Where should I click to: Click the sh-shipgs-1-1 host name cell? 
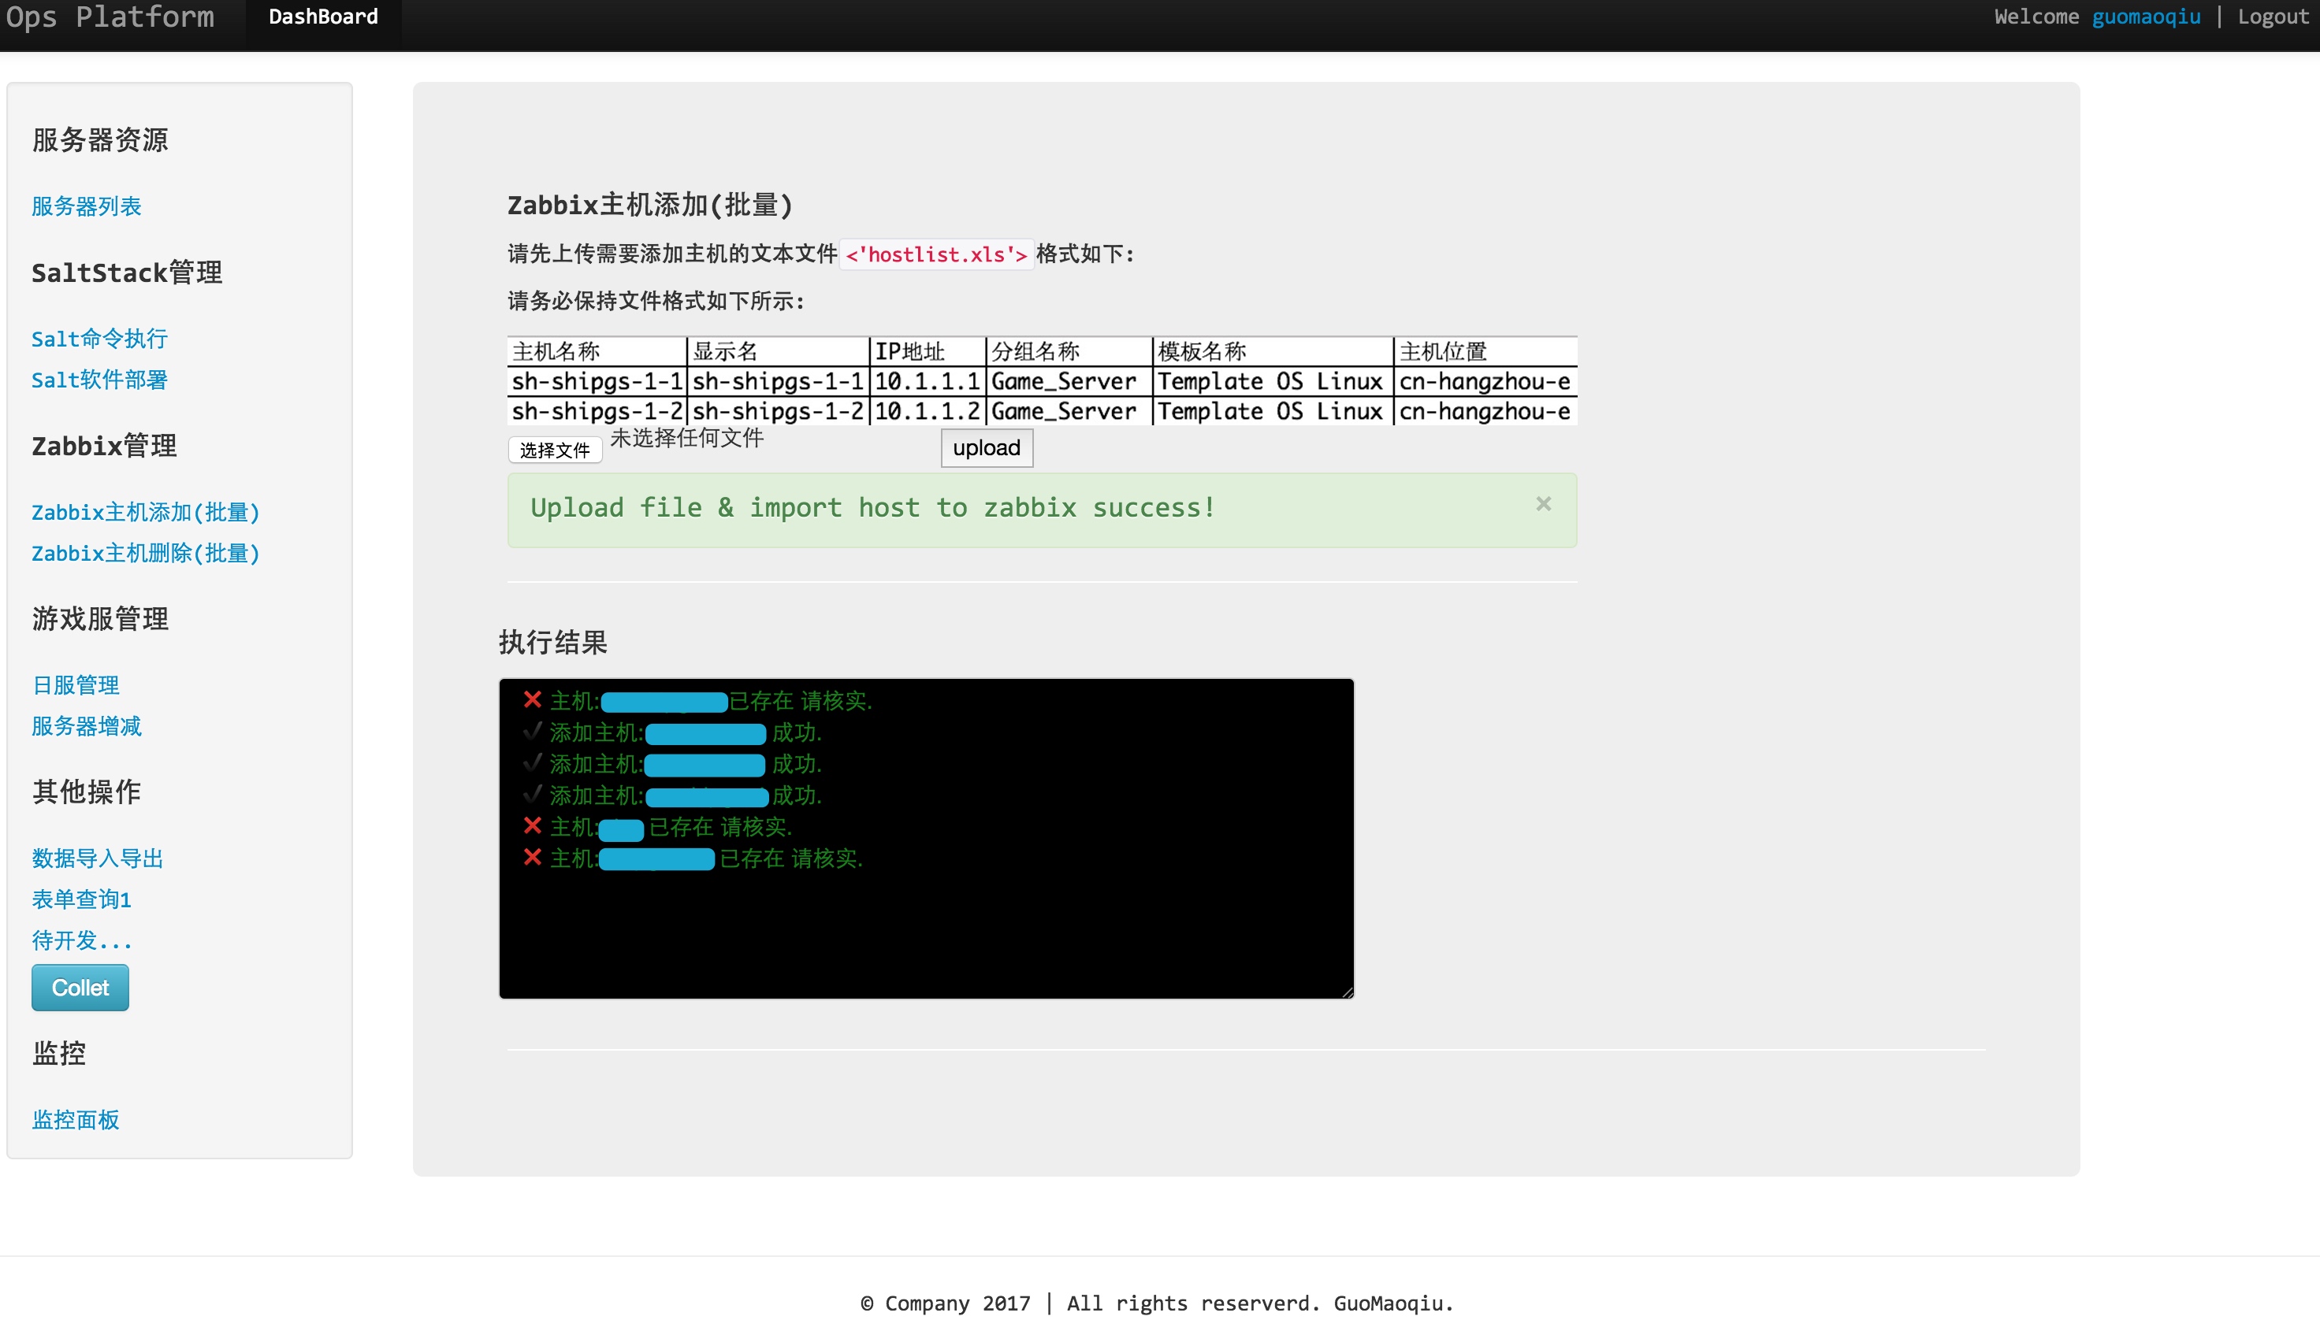(597, 381)
